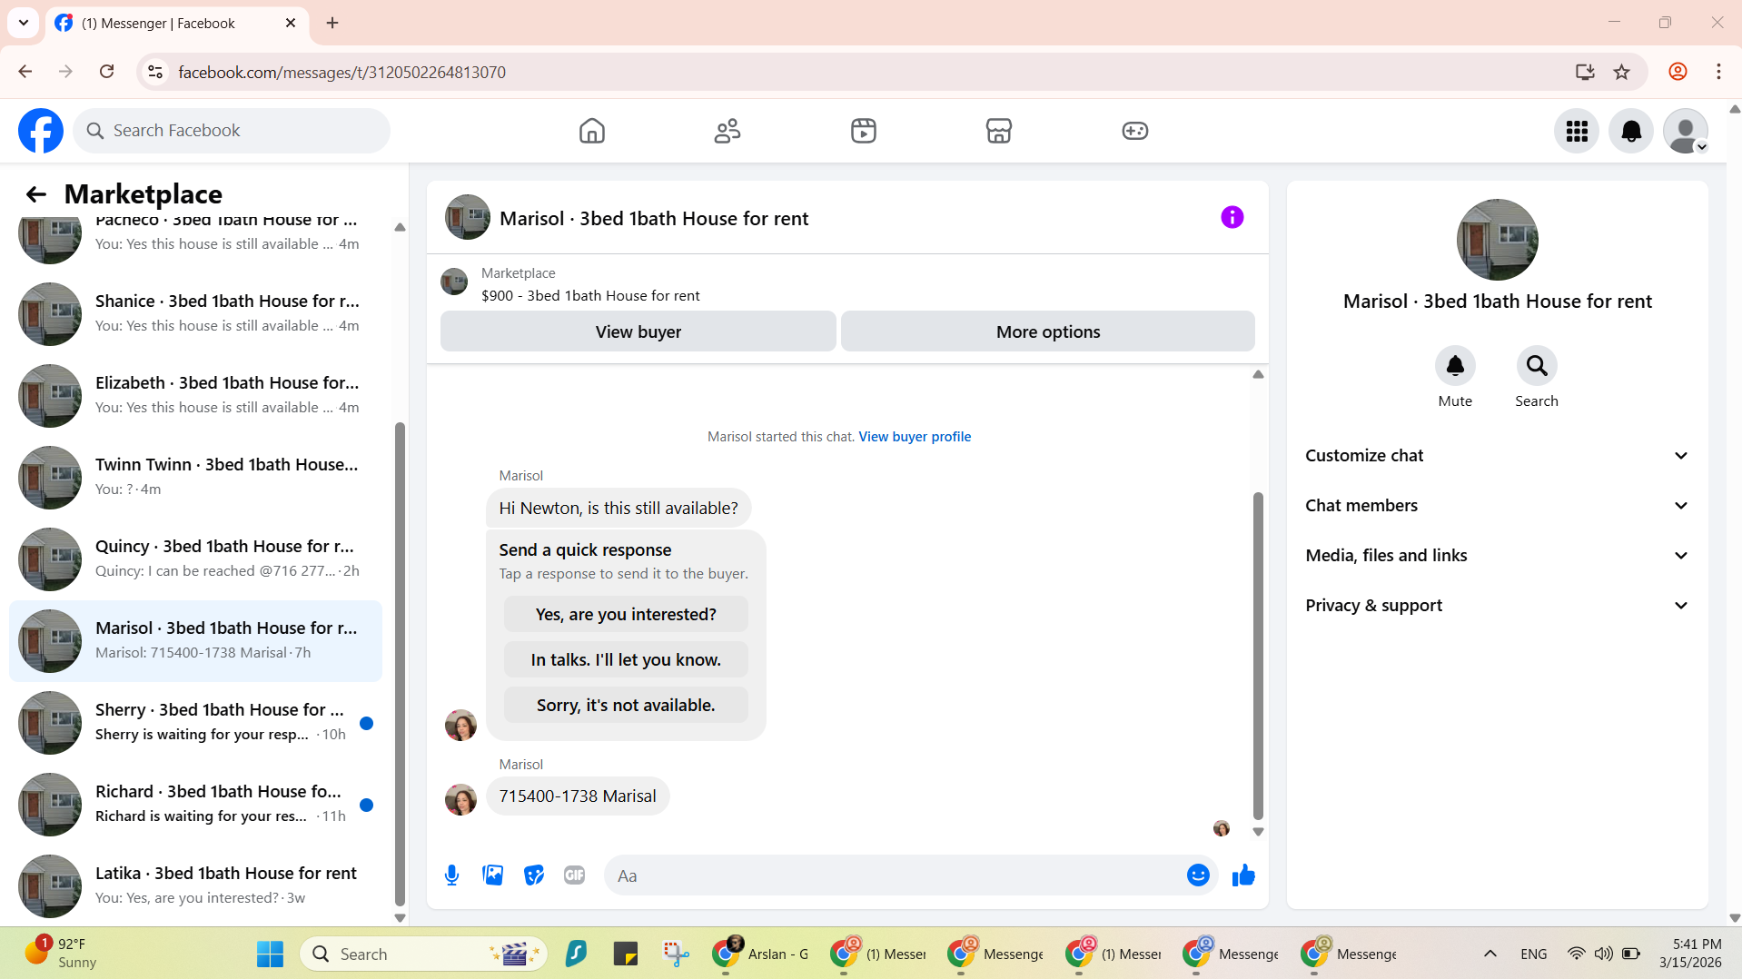Click the Search Facebook field
1742x979 pixels.
coord(232,131)
